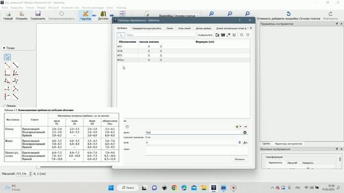
Task: Click the Новый toolbar icon
Action: tap(8, 14)
